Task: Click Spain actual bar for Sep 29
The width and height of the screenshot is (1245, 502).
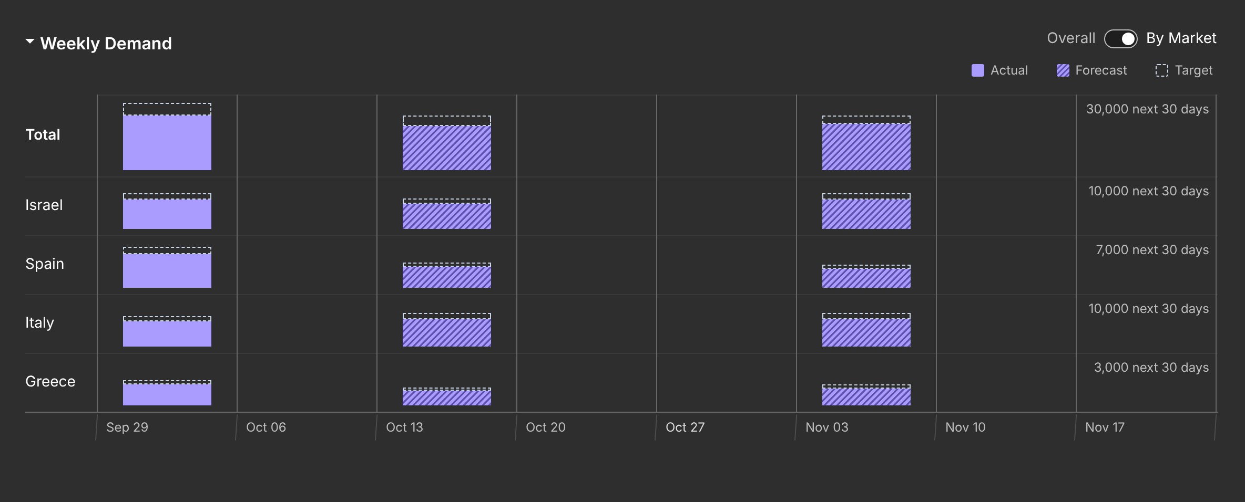Action: pos(167,270)
